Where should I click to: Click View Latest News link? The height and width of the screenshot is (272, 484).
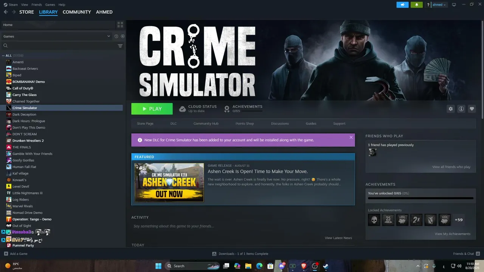click(x=338, y=238)
